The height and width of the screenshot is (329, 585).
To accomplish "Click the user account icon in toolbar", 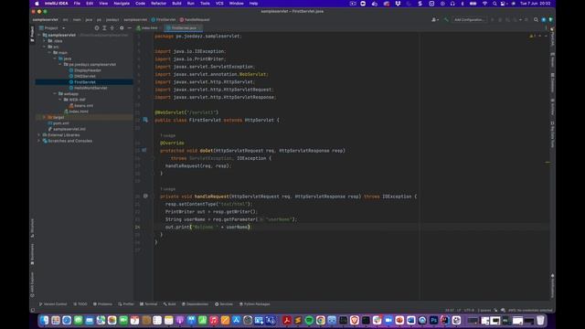I will (x=435, y=19).
